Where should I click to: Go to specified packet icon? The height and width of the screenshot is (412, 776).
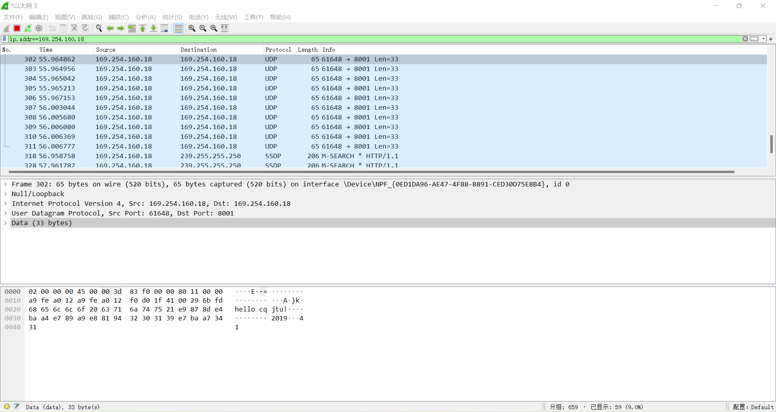click(x=132, y=28)
